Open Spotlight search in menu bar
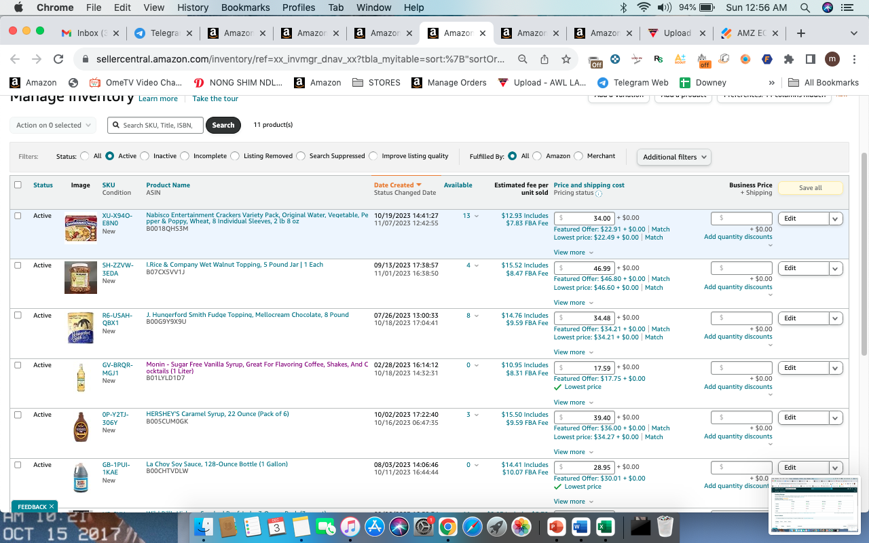The width and height of the screenshot is (869, 543). click(805, 7)
